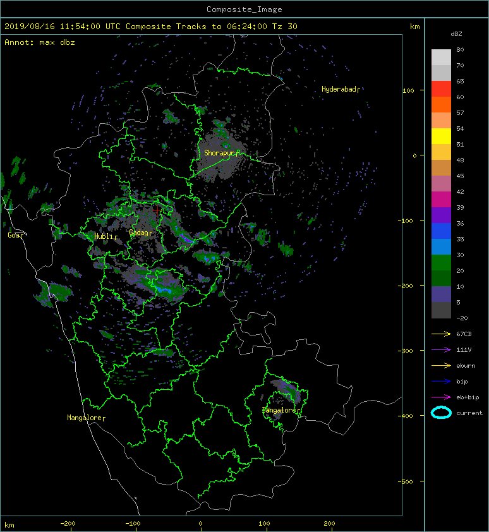Click the 200 bottom axis tick label

[329, 524]
